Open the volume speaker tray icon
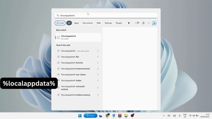212x119 pixels. 194,116
